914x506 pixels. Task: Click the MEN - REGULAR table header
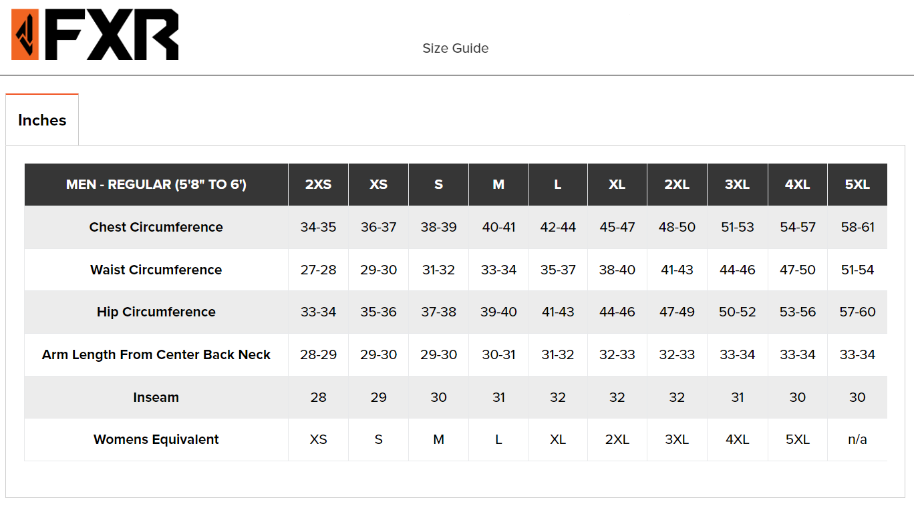click(156, 184)
